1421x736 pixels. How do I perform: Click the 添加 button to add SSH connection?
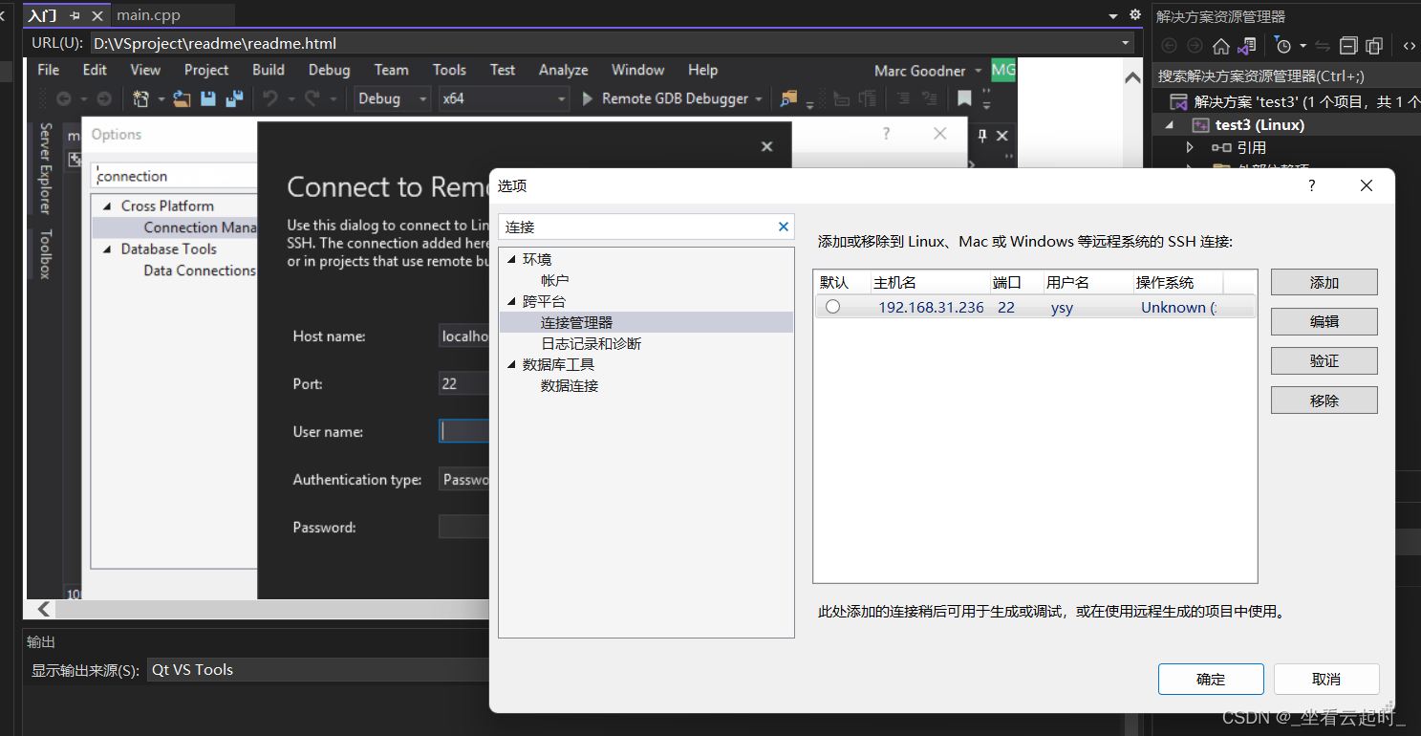click(x=1324, y=282)
